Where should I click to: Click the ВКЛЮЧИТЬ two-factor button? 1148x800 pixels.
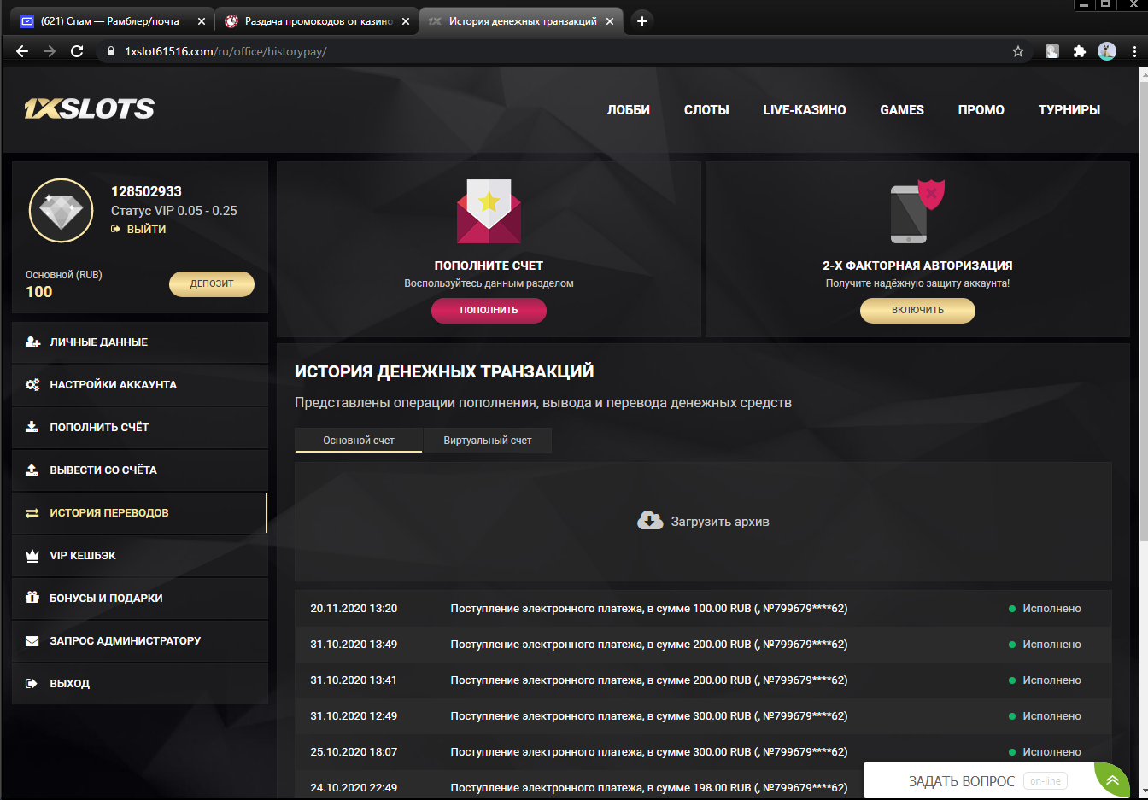[917, 310]
